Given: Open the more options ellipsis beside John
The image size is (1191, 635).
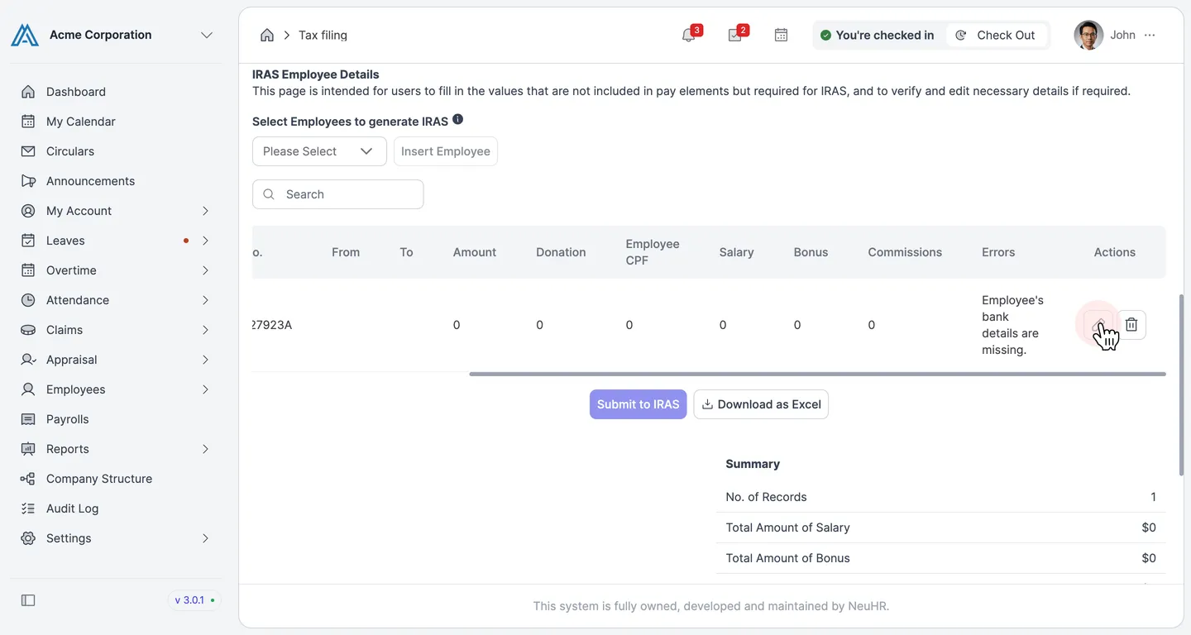Looking at the screenshot, I should 1150,35.
